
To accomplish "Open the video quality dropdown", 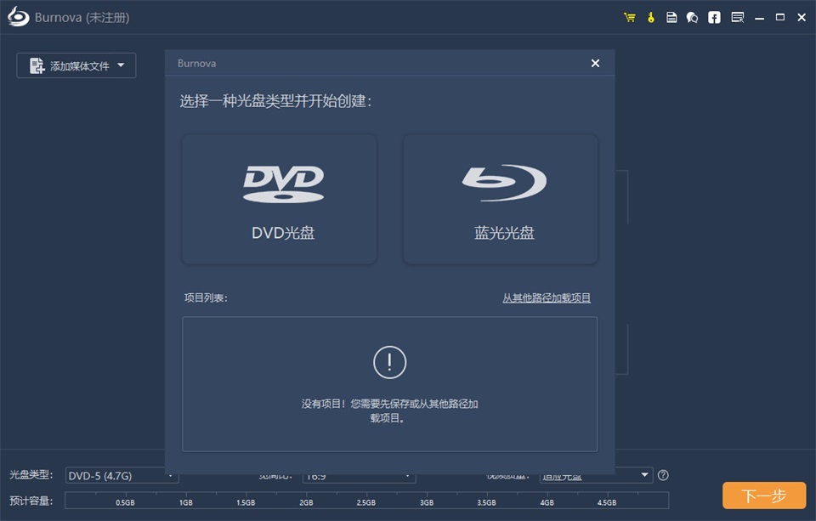I will pyautogui.click(x=596, y=475).
